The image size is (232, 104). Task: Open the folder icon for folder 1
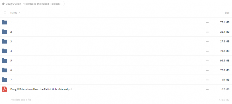point(4,22)
